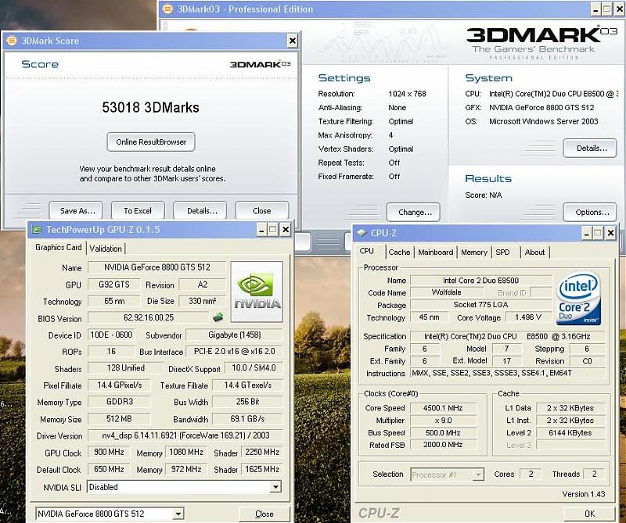
Task: Click OK in CPU-Z
Action: pyautogui.click(x=589, y=514)
